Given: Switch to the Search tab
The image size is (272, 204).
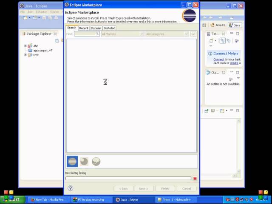Looking at the screenshot, I should 72,28.
